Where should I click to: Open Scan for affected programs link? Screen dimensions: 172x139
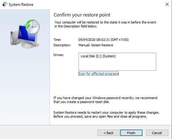tap(99, 74)
